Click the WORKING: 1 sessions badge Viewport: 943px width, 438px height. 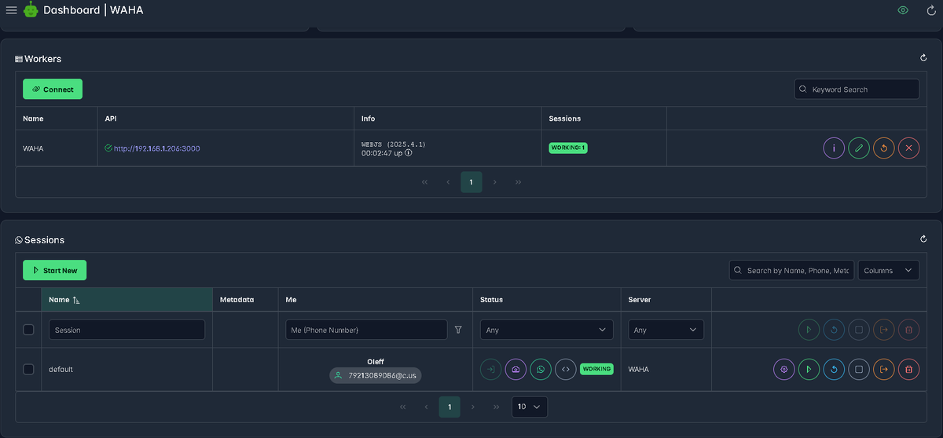click(568, 148)
